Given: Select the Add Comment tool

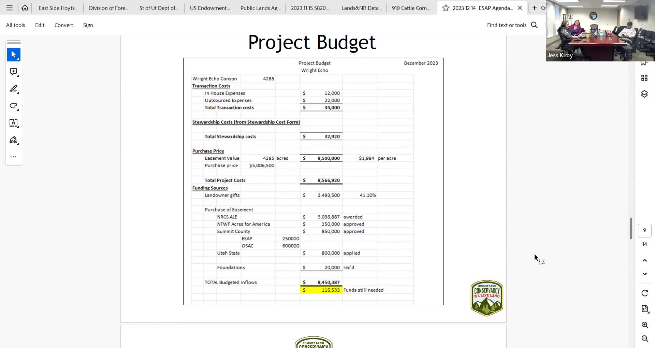Looking at the screenshot, I should pos(14,72).
